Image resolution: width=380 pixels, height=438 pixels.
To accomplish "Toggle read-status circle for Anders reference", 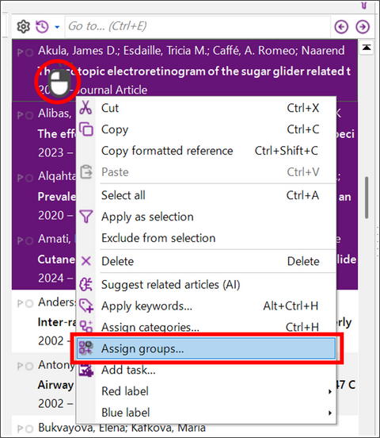I will (x=29, y=303).
